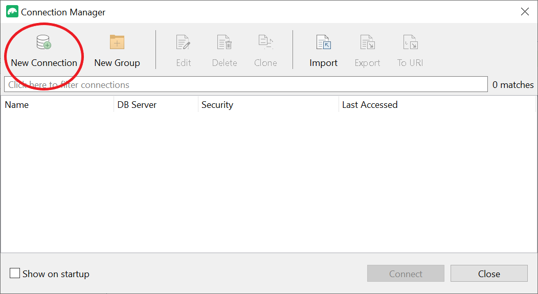Click the Connection Manager app logo
Viewport: 538px width, 294px height.
coord(12,12)
